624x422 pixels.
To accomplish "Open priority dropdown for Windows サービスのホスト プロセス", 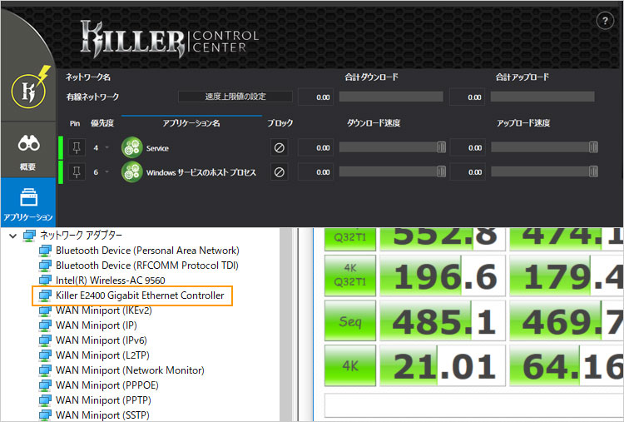I will (x=106, y=172).
